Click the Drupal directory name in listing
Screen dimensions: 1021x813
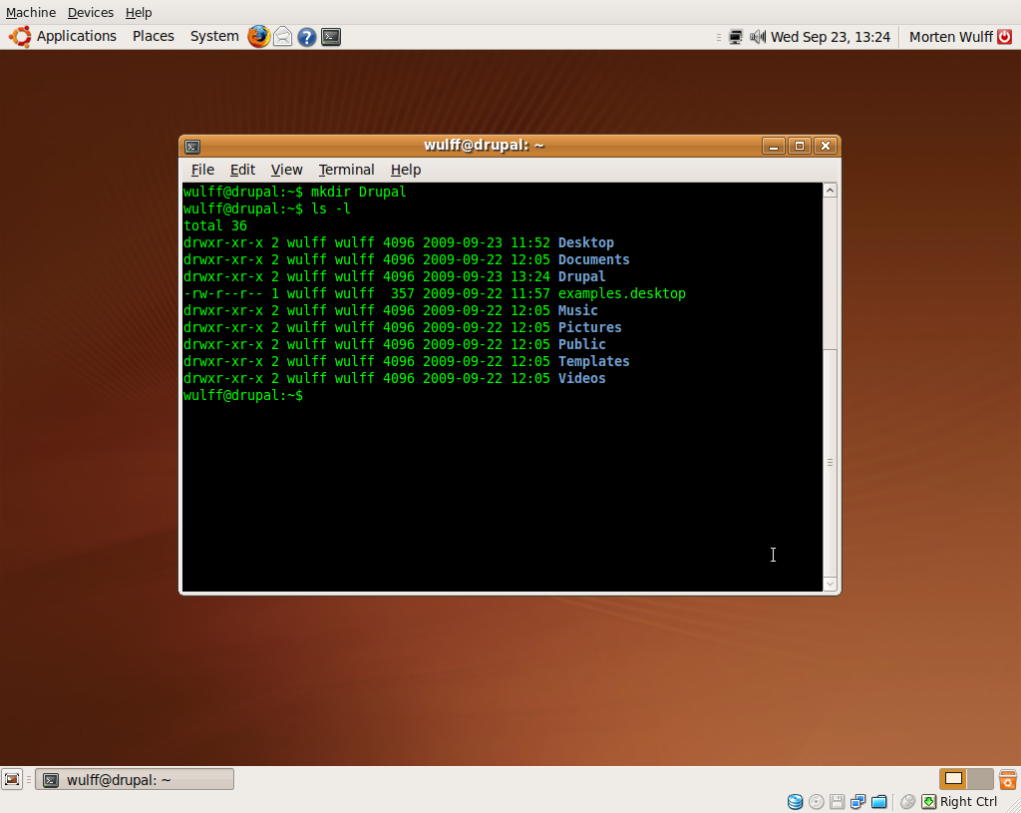coord(581,277)
